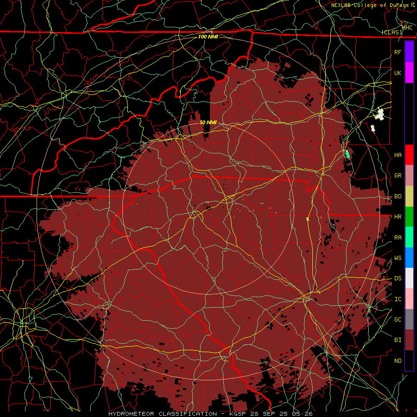Click the purple RF color swatch in legend

(409, 52)
